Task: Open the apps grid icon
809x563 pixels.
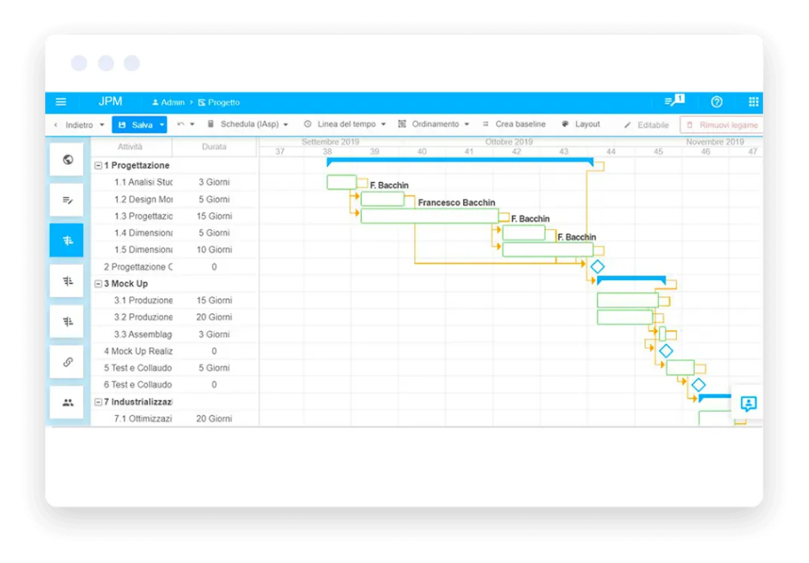Action: pyautogui.click(x=753, y=102)
